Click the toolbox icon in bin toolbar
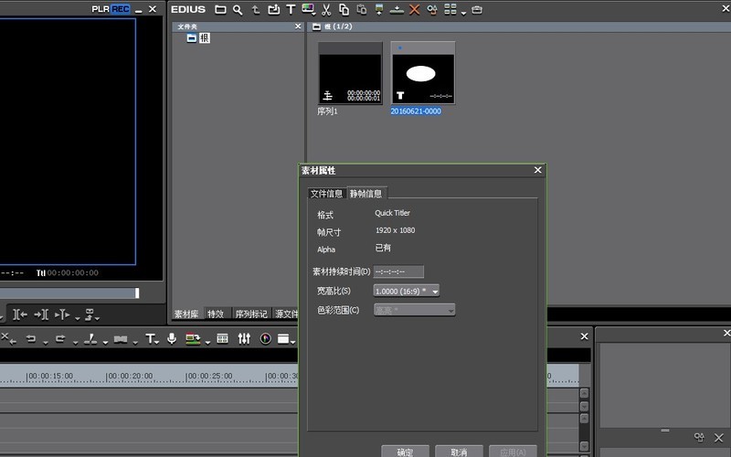This screenshot has width=731, height=457. pos(476,9)
